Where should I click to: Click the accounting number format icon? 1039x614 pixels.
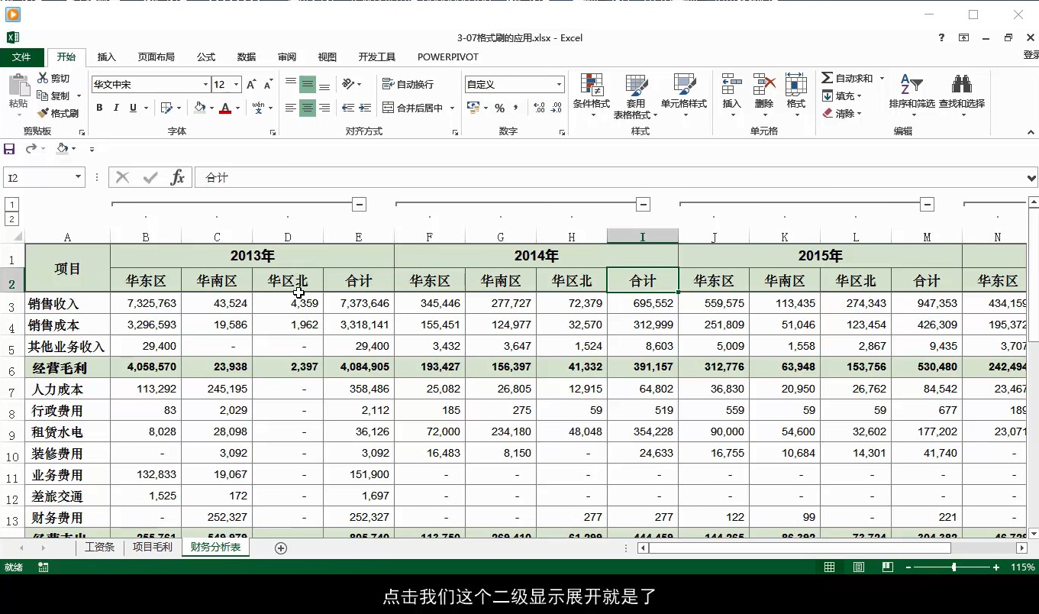473,108
